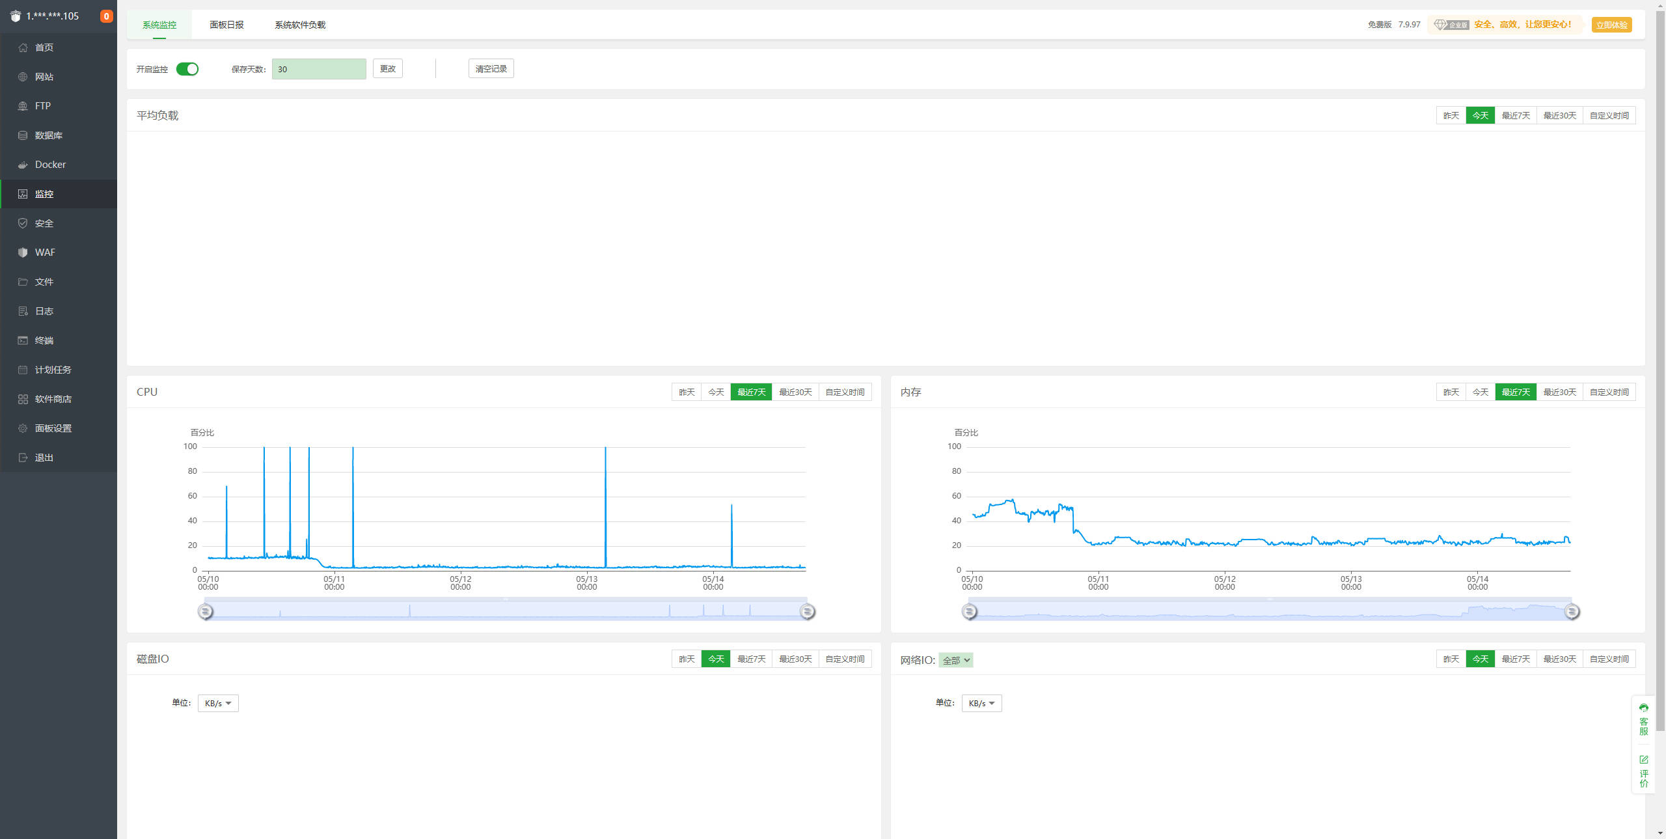Select 昨天 range for CPU chart

coord(687,392)
